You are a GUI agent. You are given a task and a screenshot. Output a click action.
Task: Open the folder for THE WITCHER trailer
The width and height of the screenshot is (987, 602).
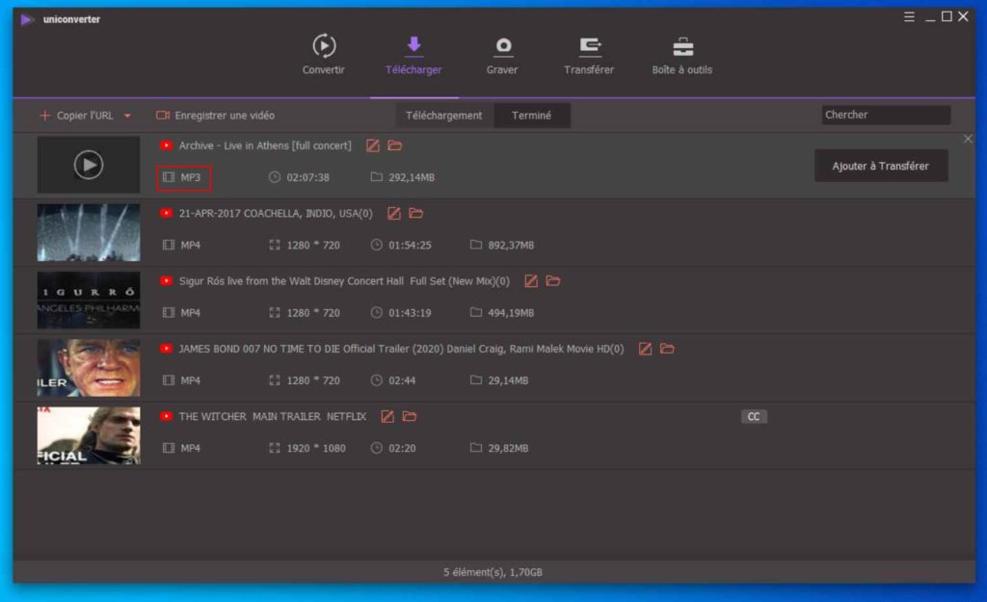410,416
